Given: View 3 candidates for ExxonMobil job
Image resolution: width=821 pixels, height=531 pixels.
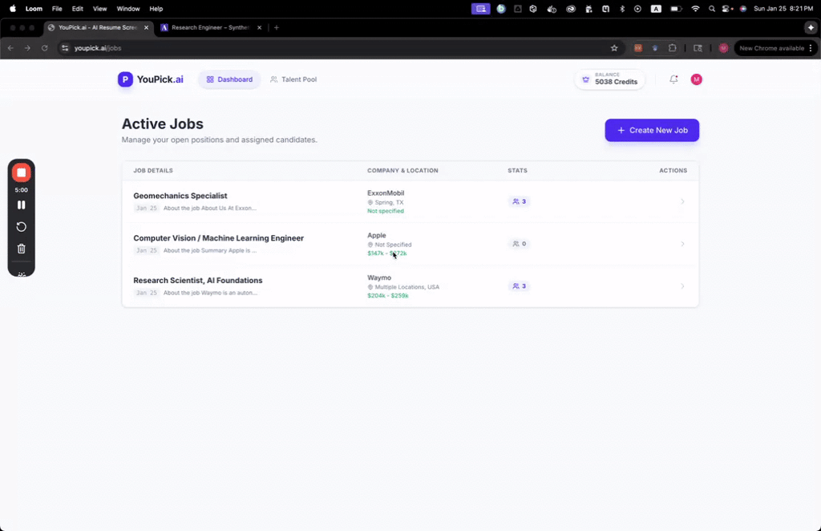Looking at the screenshot, I should tap(520, 201).
